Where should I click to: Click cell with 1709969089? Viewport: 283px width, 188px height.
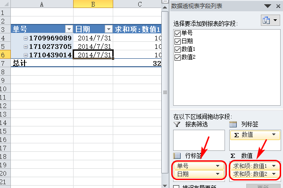point(42,38)
